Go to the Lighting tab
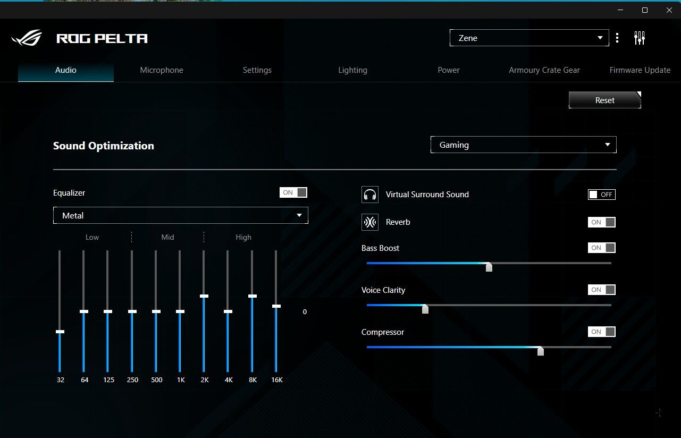 click(x=353, y=70)
